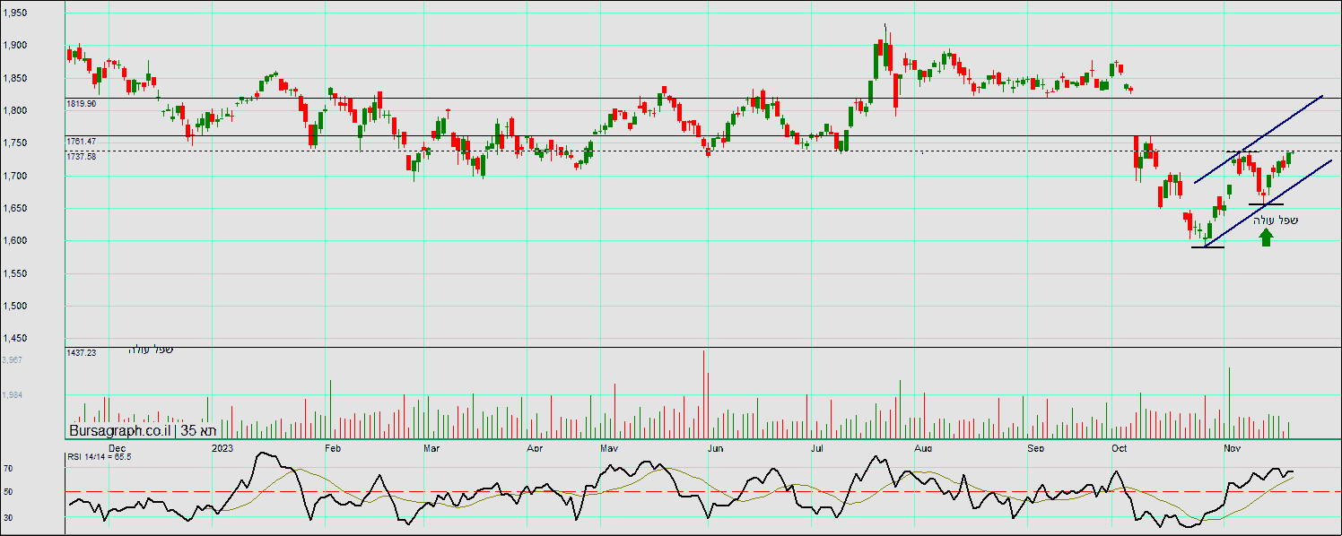This screenshot has width=1342, height=536.
Task: Click the Dec month label
Action: pos(118,447)
